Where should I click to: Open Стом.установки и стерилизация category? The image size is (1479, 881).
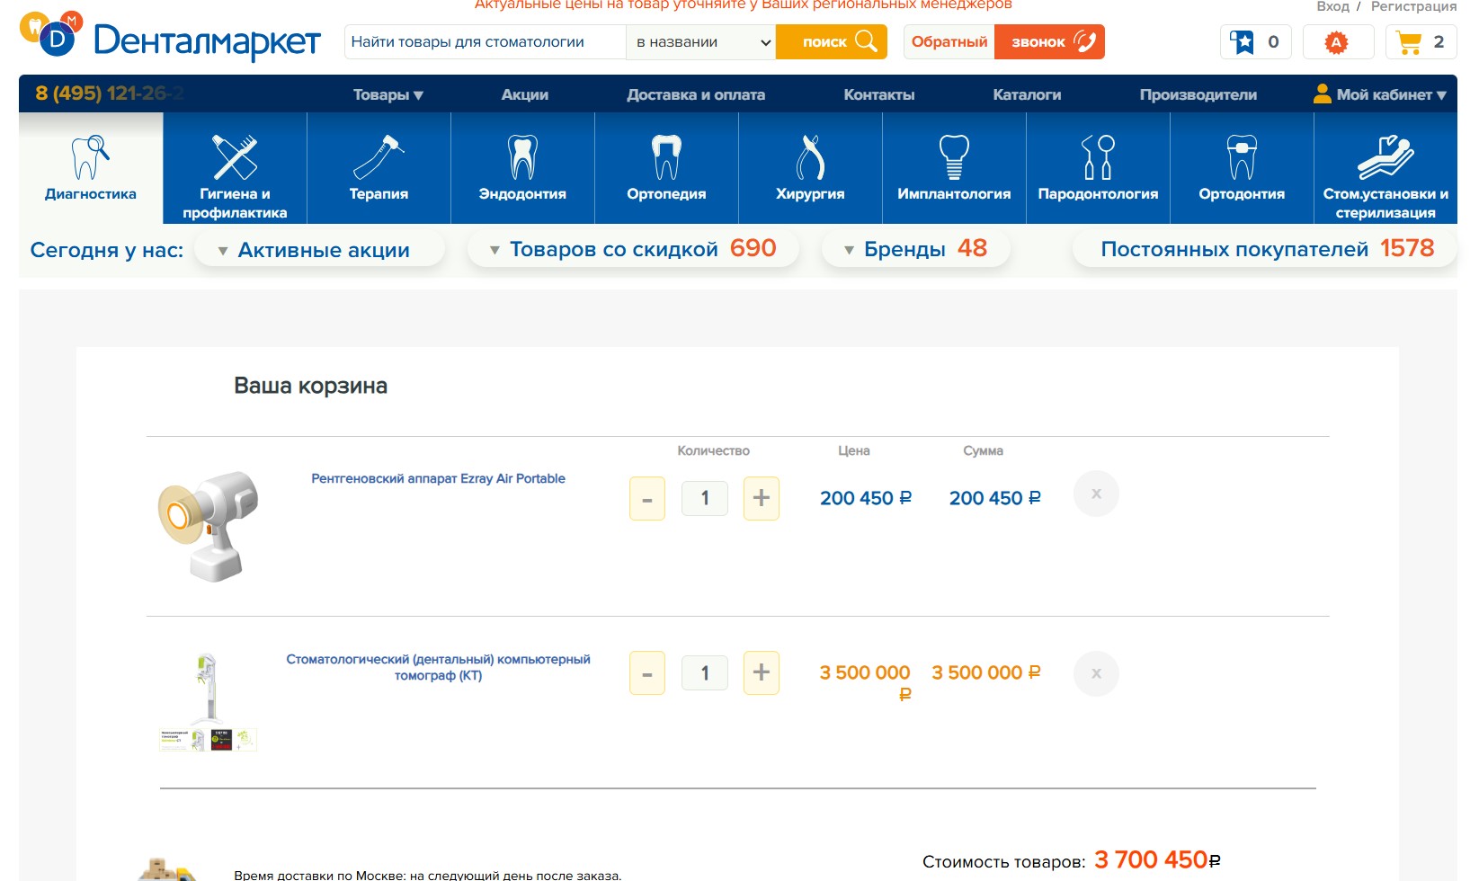click(1385, 168)
